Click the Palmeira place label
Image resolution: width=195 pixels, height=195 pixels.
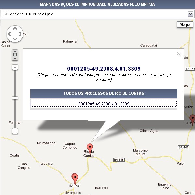tap(70, 41)
